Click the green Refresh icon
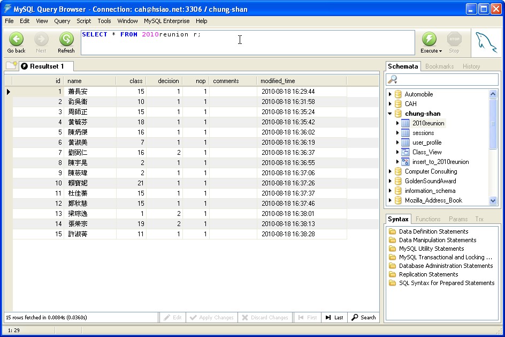This screenshot has height=337, width=505. (66, 39)
